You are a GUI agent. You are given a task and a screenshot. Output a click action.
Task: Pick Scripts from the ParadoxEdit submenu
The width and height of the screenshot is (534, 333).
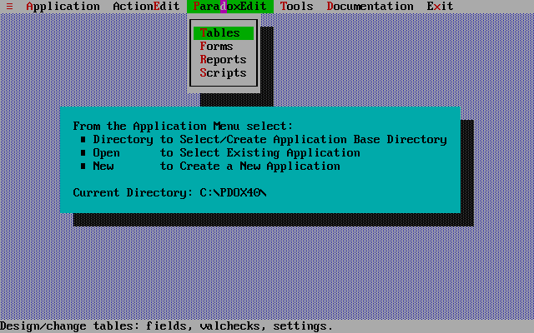[224, 72]
